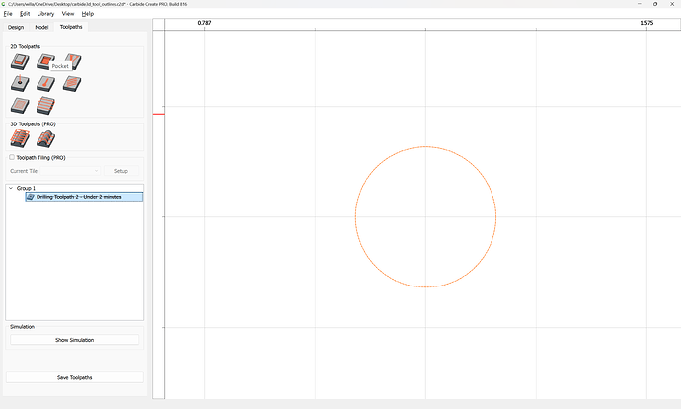Open the Help menu

tap(87, 14)
